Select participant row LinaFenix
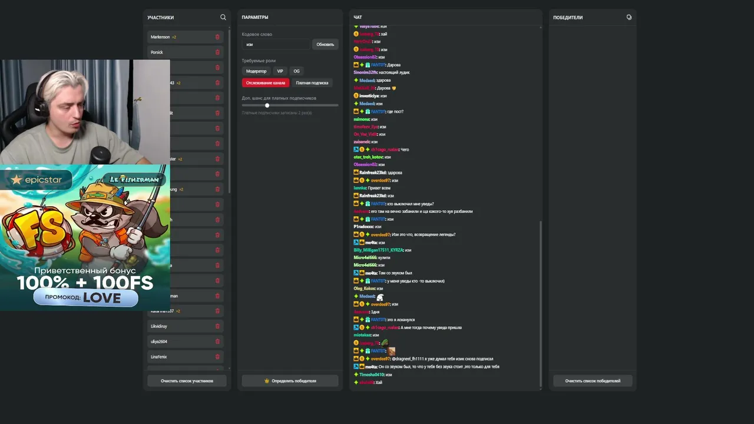The width and height of the screenshot is (754, 424). pyautogui.click(x=185, y=357)
